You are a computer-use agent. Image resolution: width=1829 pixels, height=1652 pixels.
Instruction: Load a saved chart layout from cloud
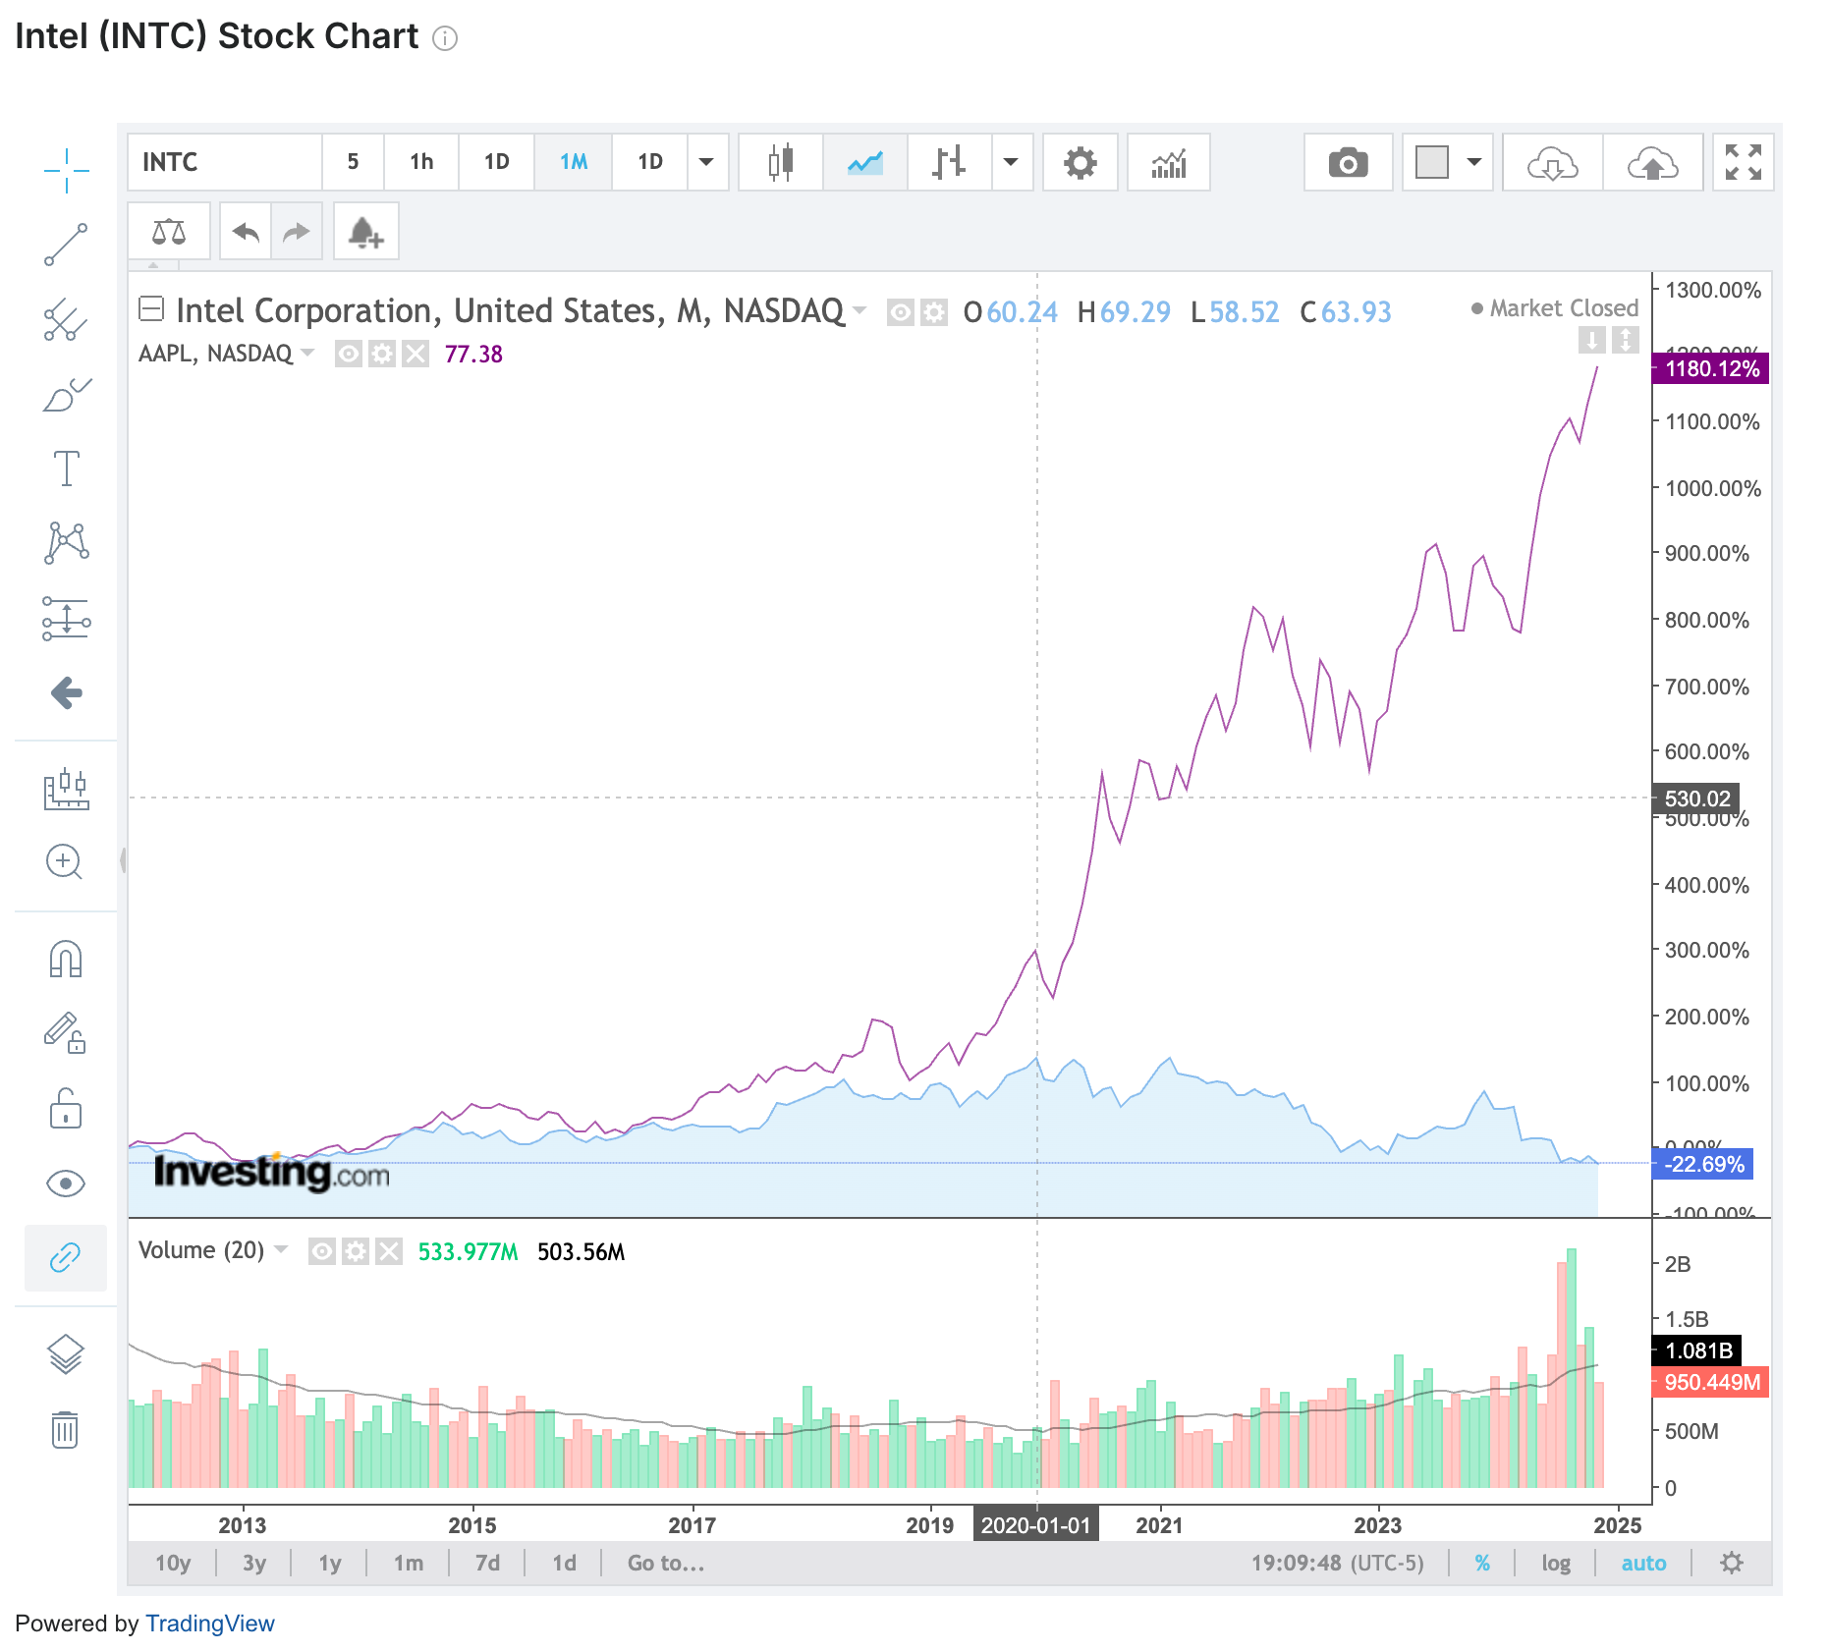point(1552,162)
